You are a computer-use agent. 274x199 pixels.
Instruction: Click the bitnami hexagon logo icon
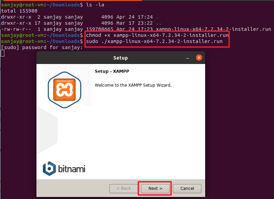(49, 168)
